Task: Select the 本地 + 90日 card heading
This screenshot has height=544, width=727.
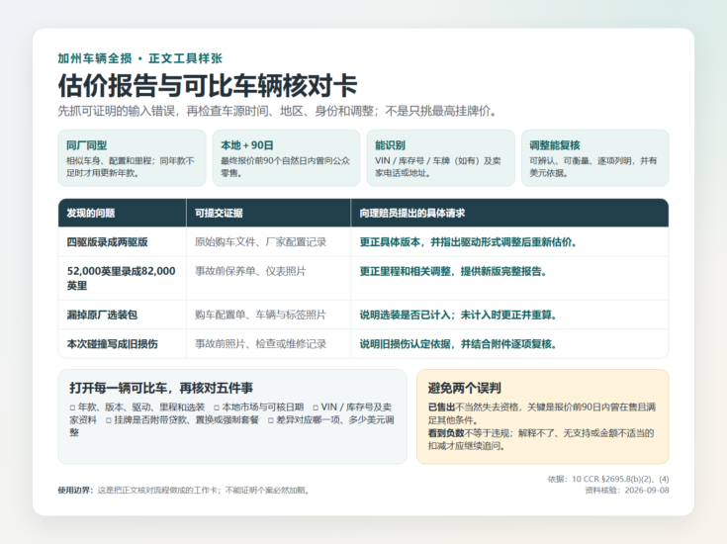Action: point(247,145)
